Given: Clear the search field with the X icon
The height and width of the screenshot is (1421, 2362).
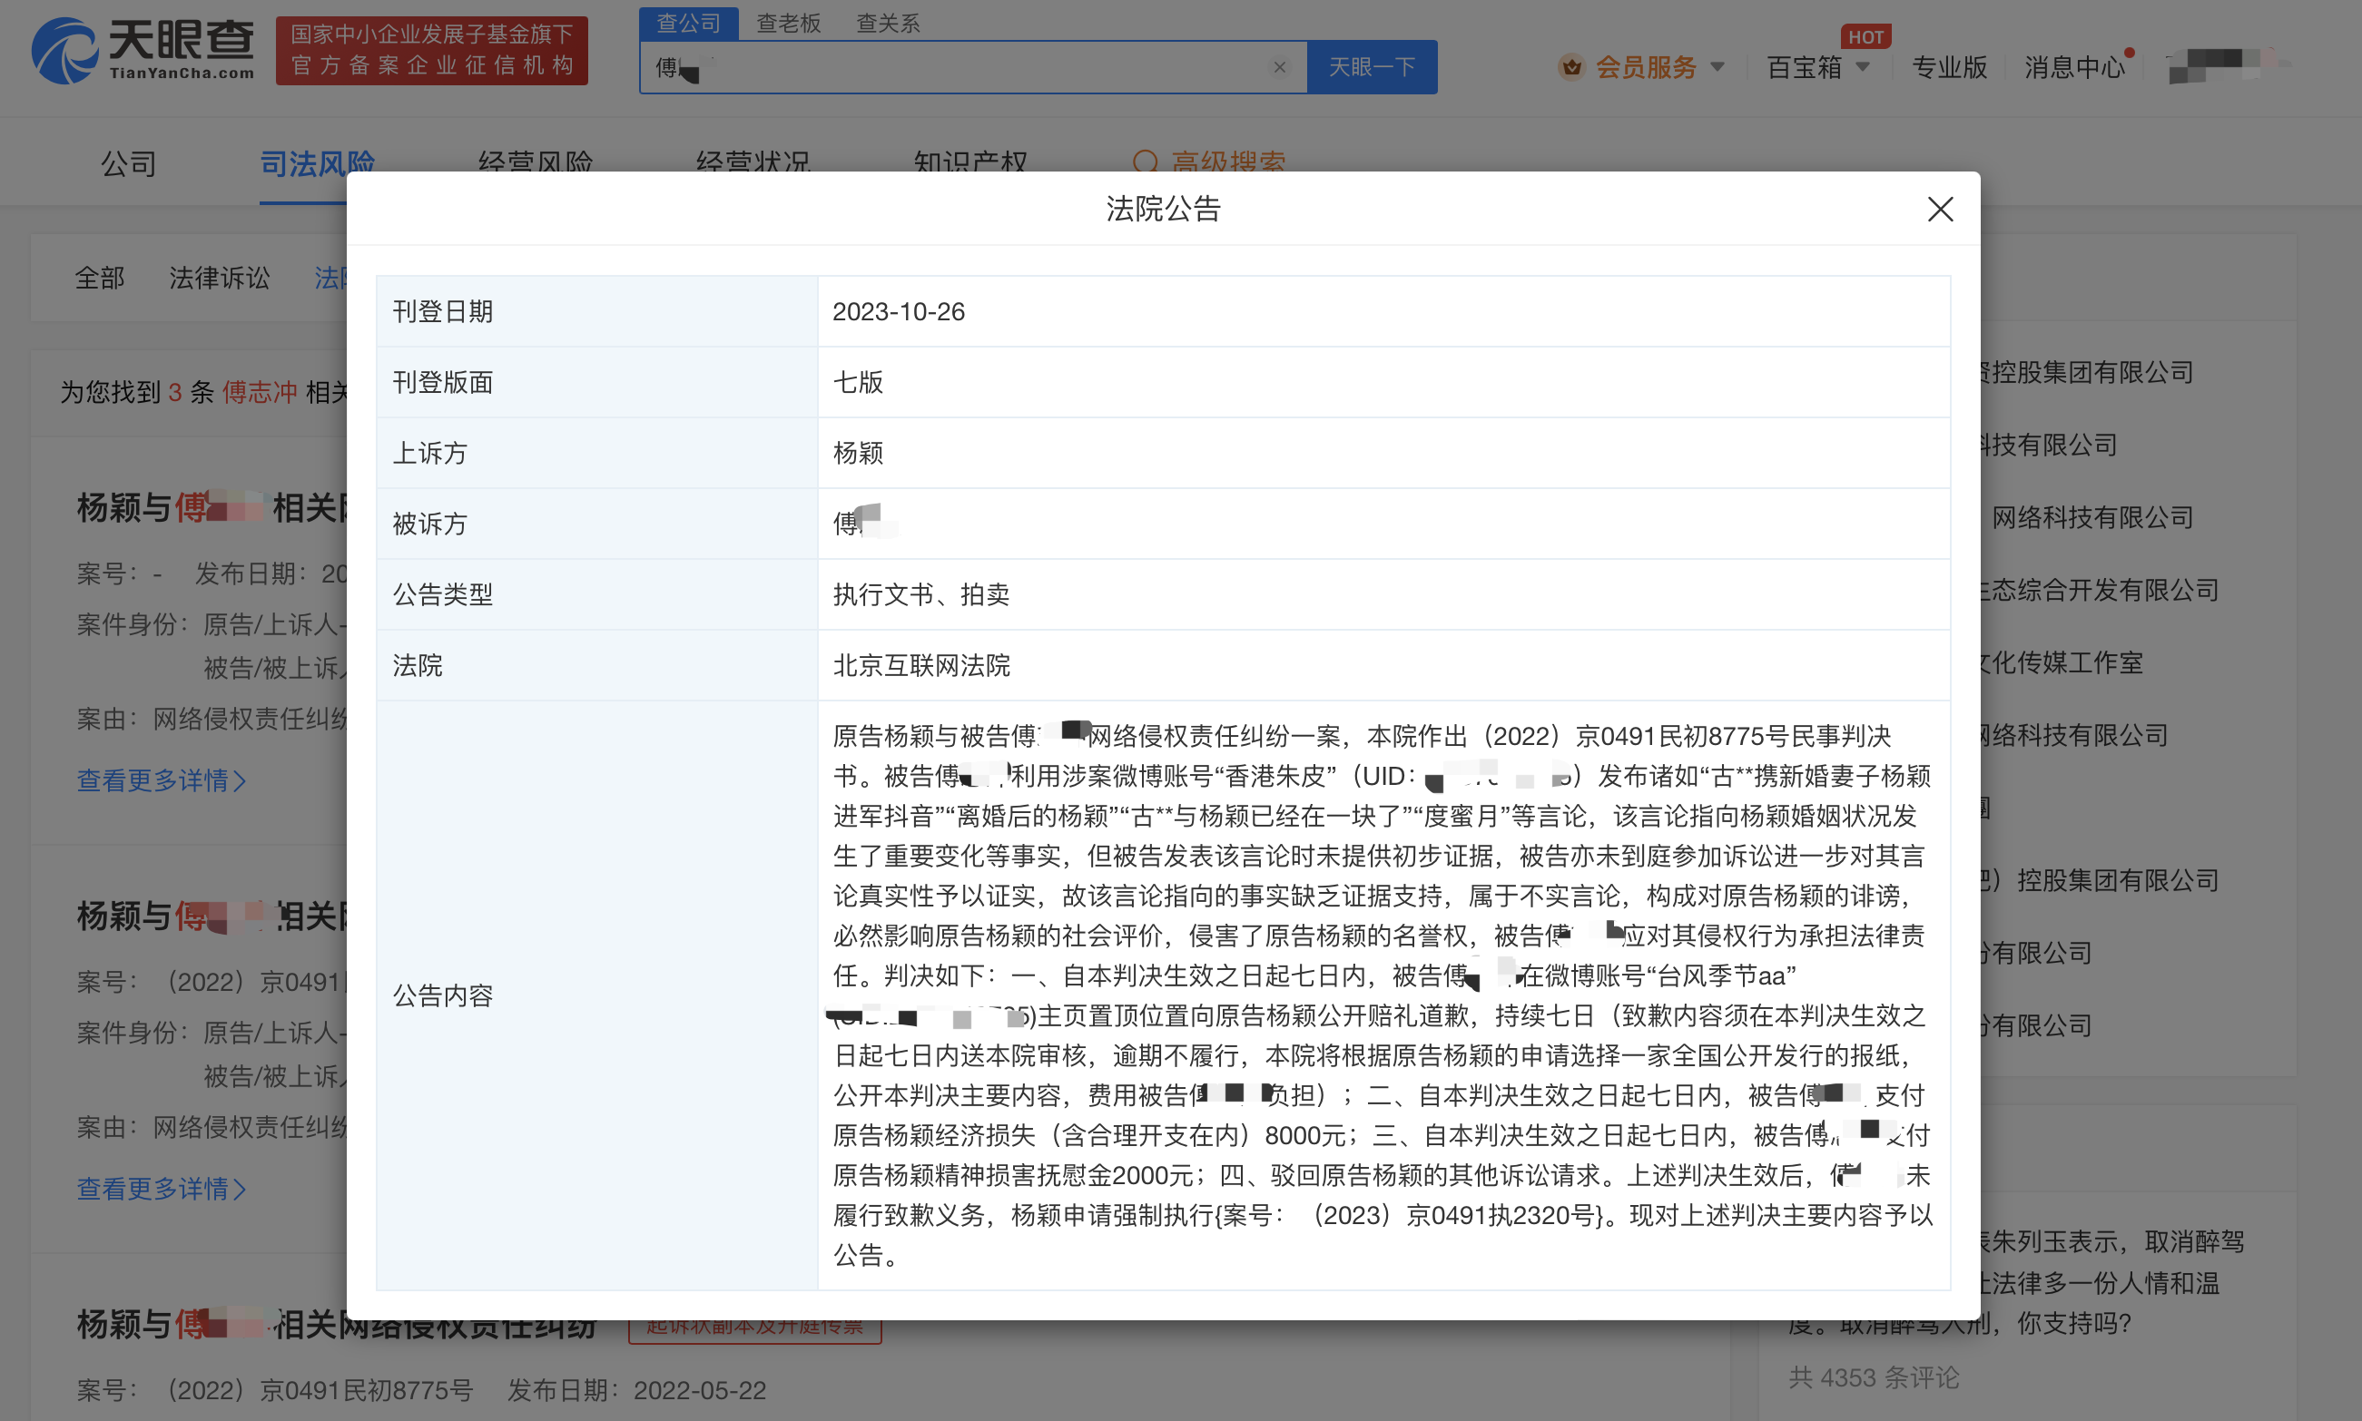Looking at the screenshot, I should 1279,67.
